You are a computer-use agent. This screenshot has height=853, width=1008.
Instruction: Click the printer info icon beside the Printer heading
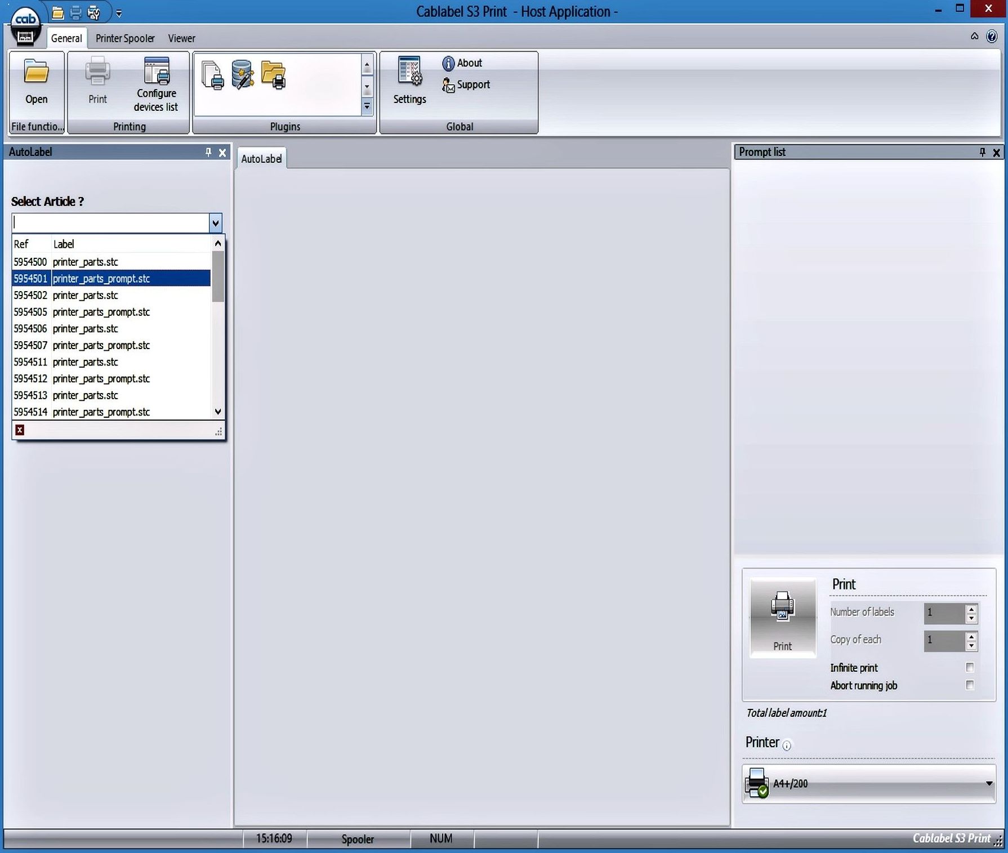787,745
